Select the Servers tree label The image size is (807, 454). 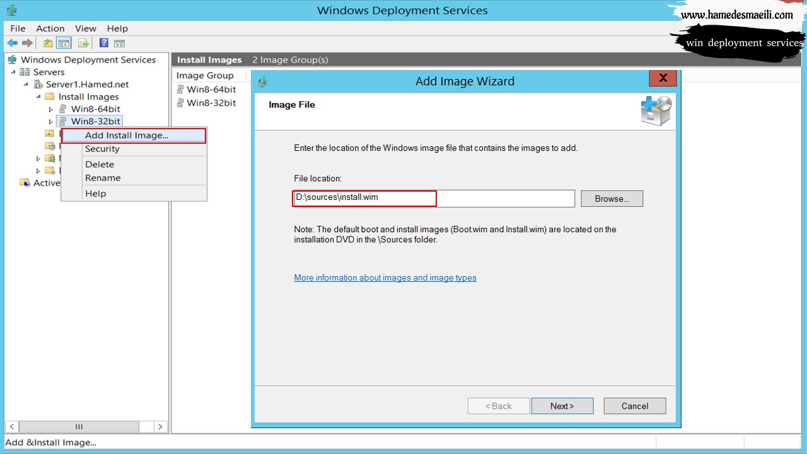(49, 72)
